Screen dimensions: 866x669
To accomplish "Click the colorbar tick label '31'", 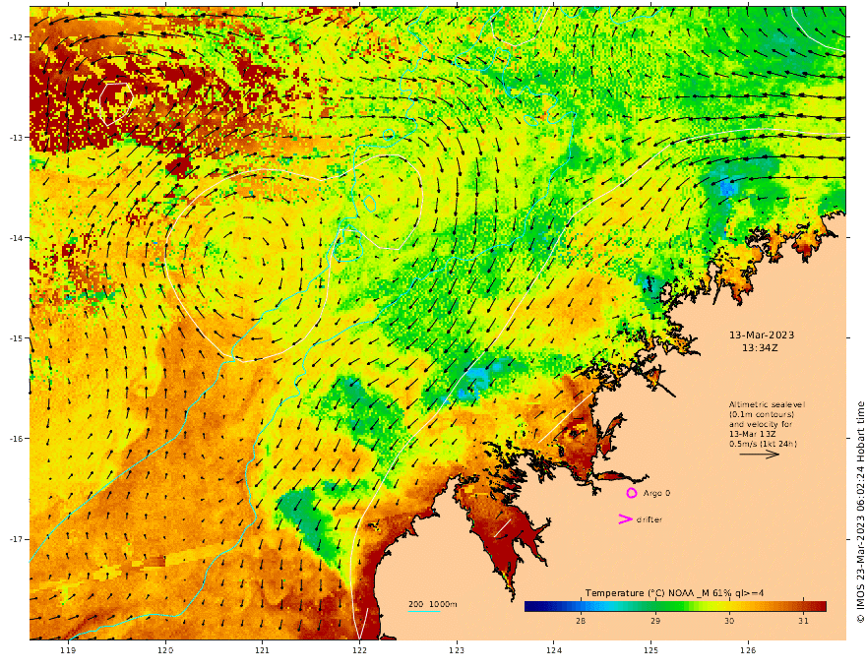I will pos(804,621).
